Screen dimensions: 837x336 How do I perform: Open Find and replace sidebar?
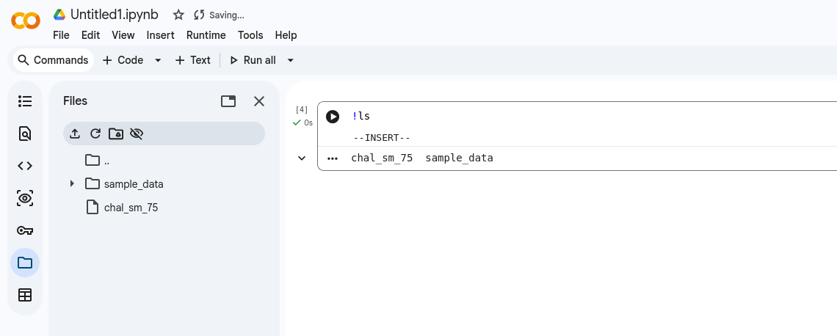25,134
